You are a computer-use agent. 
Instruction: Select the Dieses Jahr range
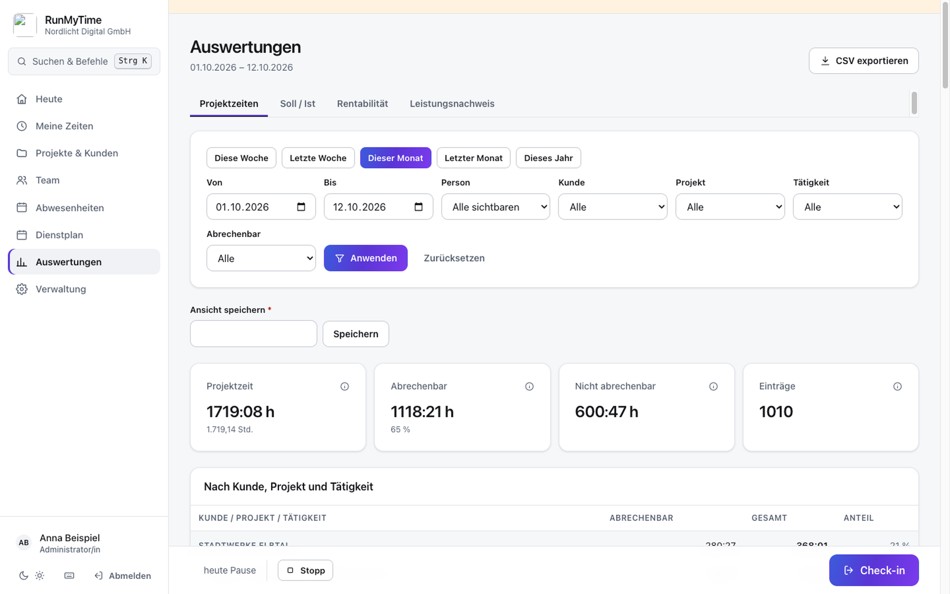pos(548,158)
